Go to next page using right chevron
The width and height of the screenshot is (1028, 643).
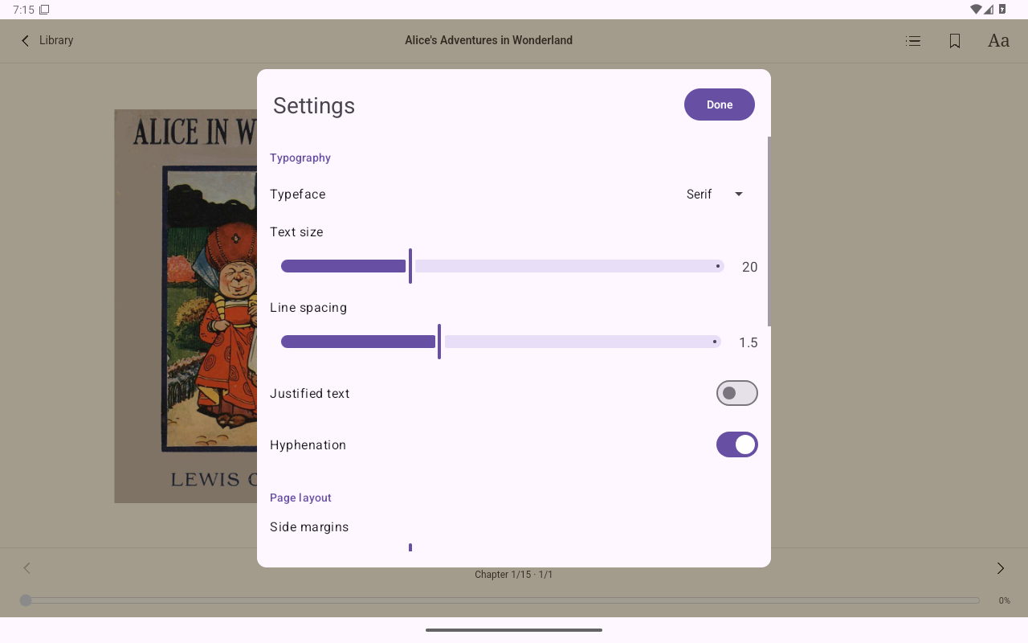click(1001, 568)
